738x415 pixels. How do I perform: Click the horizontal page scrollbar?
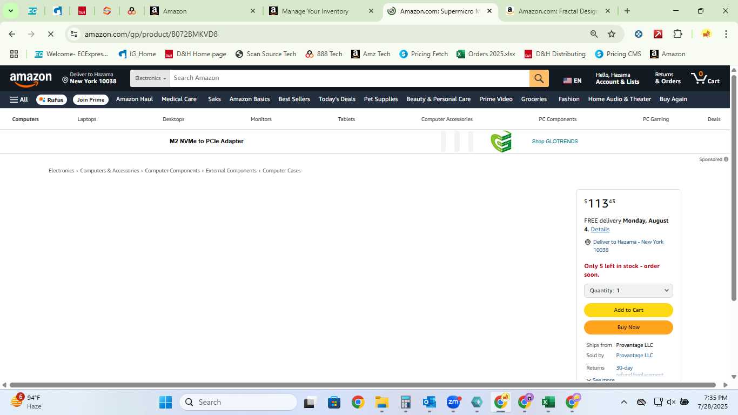pos(362,385)
